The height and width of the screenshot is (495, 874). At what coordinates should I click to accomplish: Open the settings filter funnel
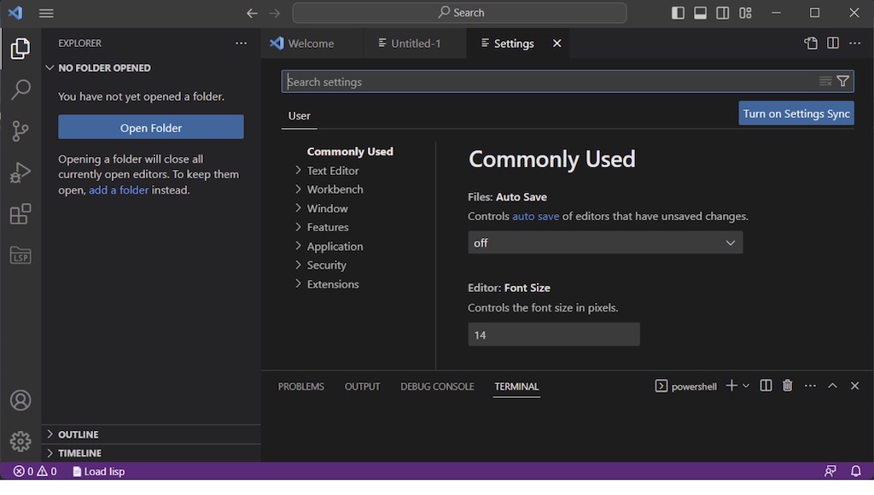click(x=842, y=82)
